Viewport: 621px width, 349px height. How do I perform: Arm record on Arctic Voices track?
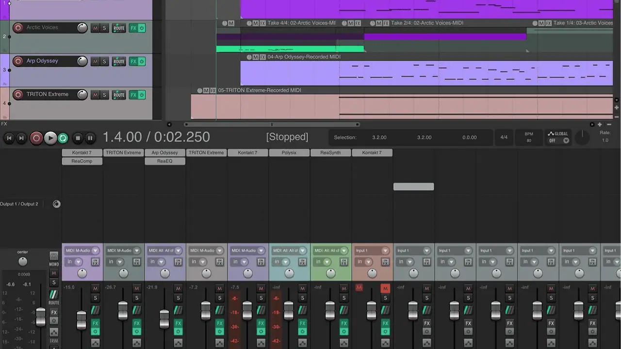(18, 28)
